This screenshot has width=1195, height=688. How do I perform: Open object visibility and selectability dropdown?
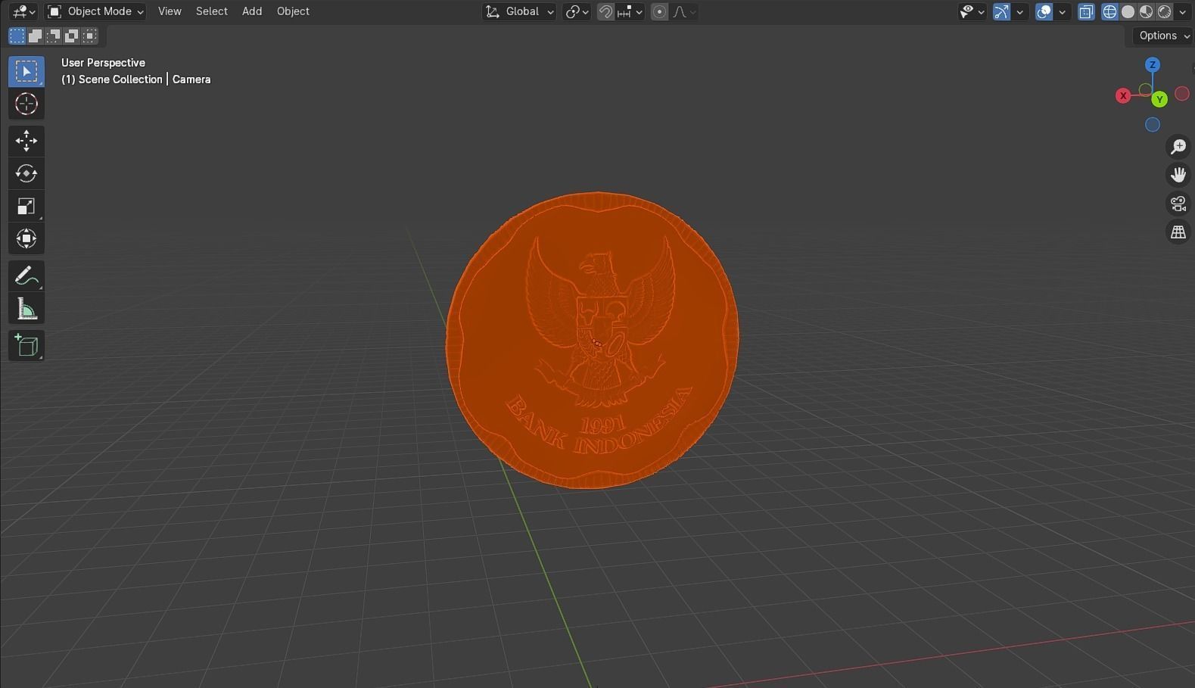pos(972,11)
